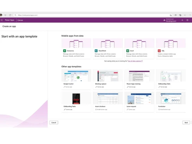Click the 'Create an app' heading

[x=9, y=26]
